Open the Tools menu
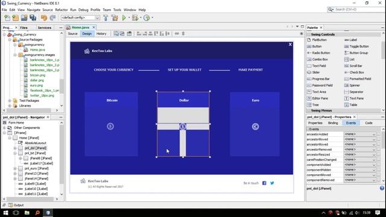Image resolution: width=386 pixels, height=217 pixels. (117, 10)
